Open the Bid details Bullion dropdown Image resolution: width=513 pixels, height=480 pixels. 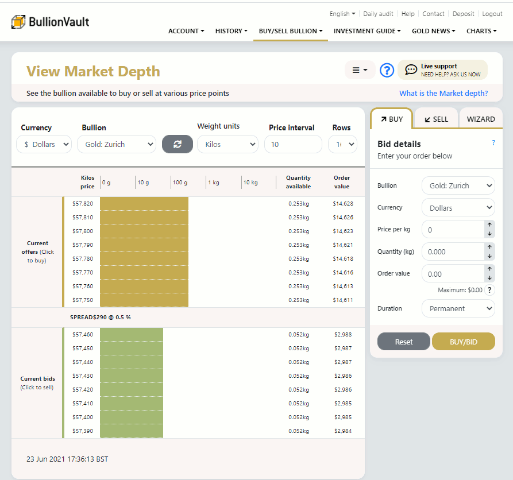458,185
